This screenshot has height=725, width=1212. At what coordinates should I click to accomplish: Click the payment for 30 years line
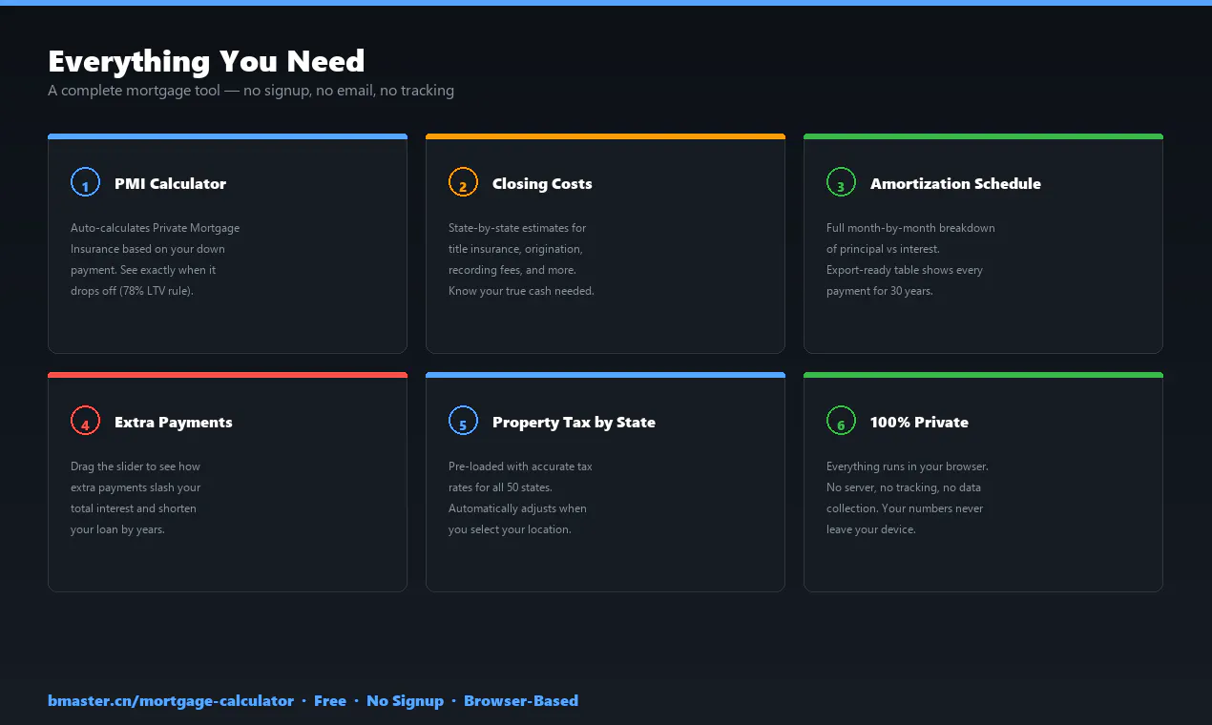[880, 291]
